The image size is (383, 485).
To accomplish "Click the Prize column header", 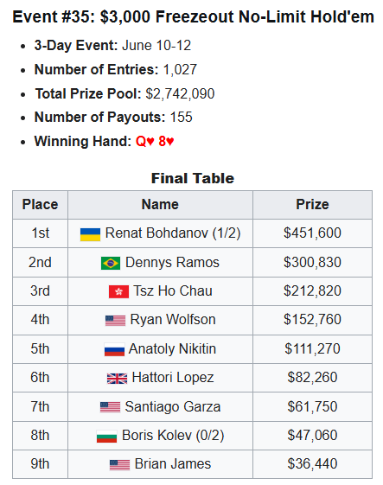I will [x=312, y=205].
